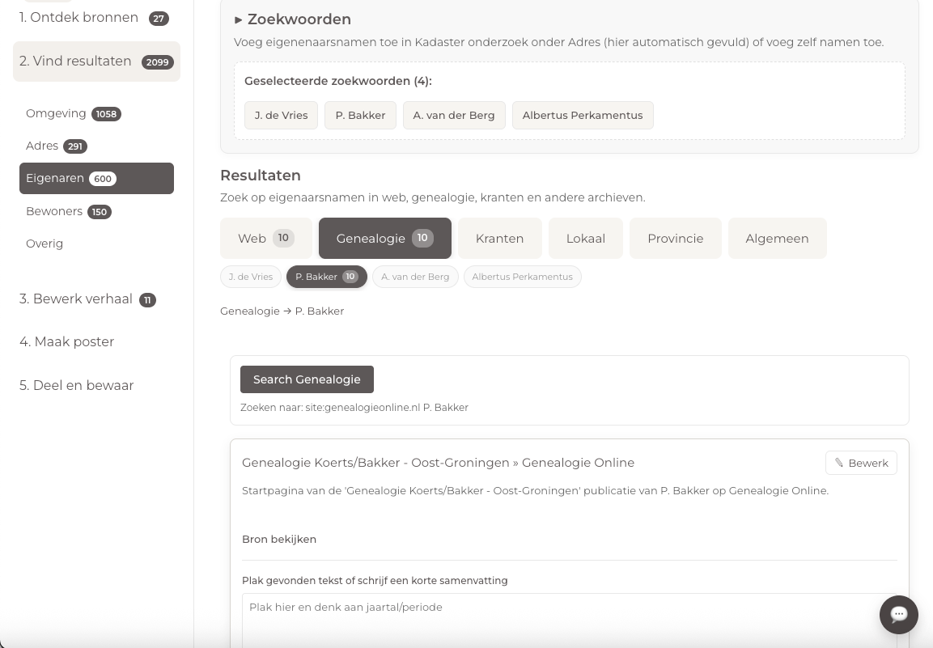The width and height of the screenshot is (933, 648).
Task: Go to step 1 Ontdek bronnen
Action: pos(79,18)
